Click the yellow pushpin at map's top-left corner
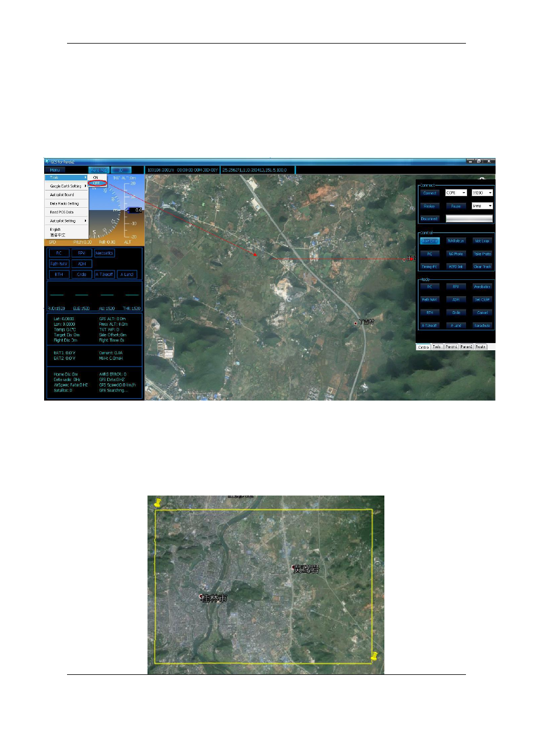This screenshot has width=533, height=738. click(x=158, y=503)
